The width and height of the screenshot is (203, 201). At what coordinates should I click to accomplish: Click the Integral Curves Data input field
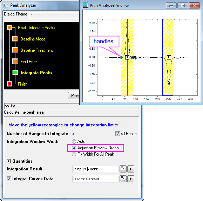pyautogui.click(x=95, y=179)
